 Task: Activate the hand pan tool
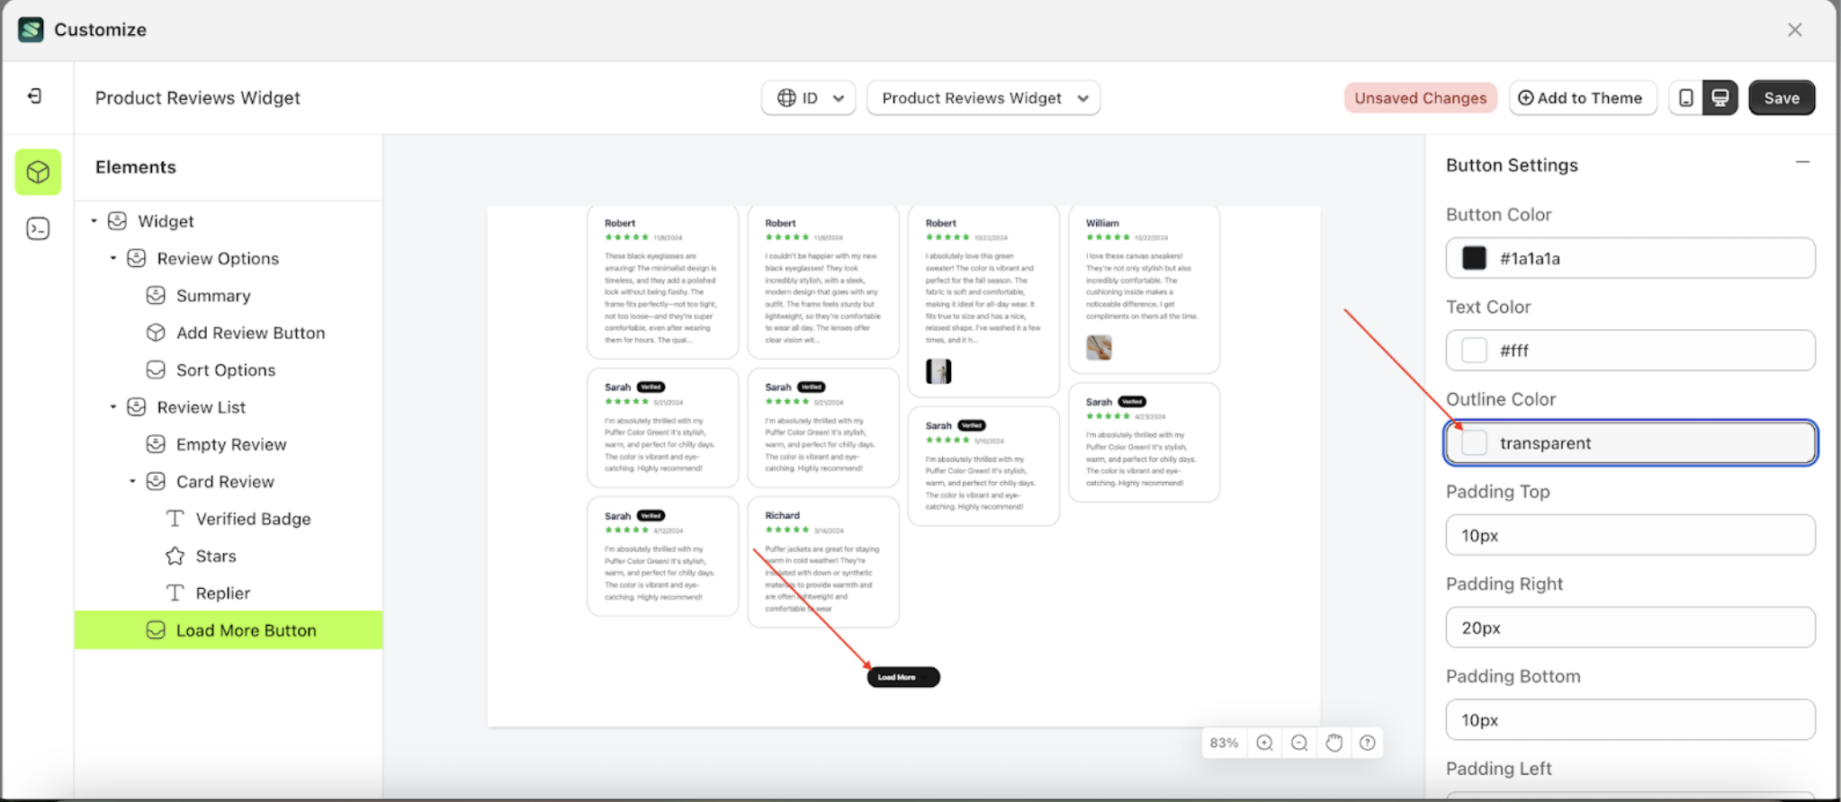pyautogui.click(x=1334, y=743)
